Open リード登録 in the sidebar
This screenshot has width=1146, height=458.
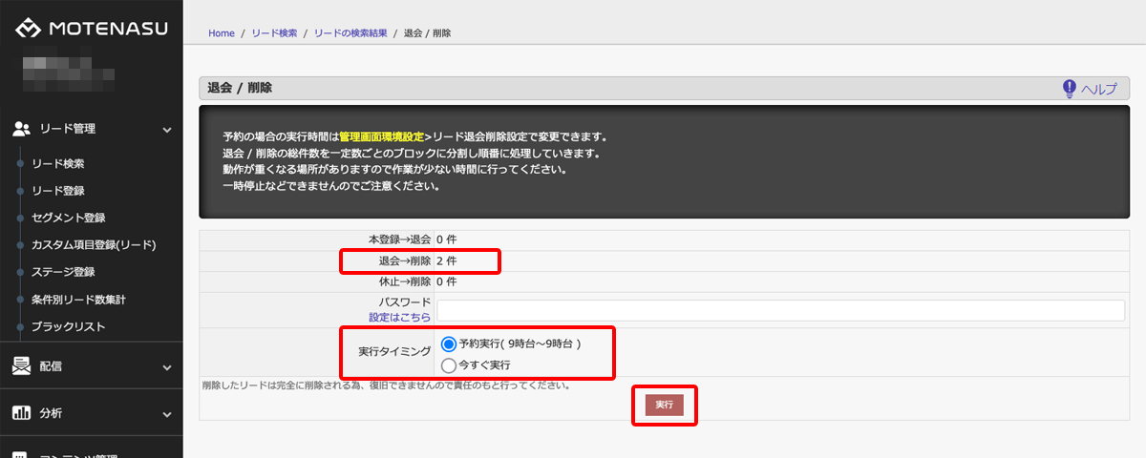[x=58, y=191]
